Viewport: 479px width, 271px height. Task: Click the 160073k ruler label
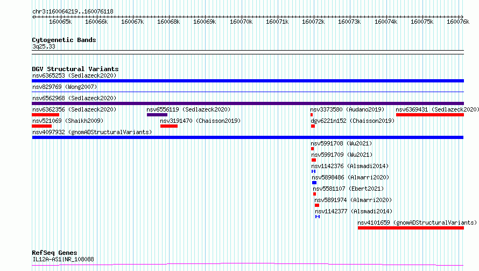[349, 22]
